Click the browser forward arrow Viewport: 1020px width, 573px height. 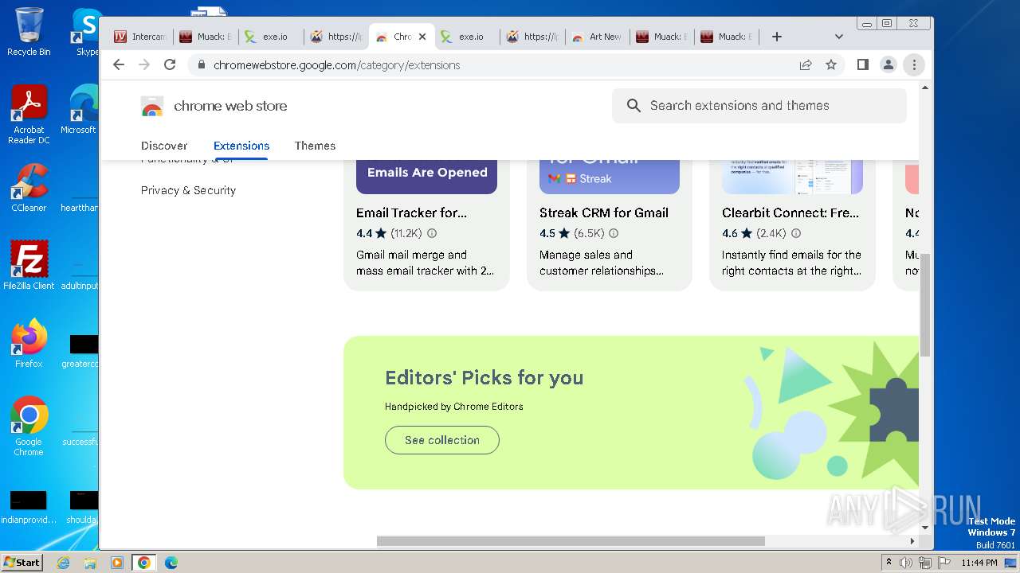[144, 65]
